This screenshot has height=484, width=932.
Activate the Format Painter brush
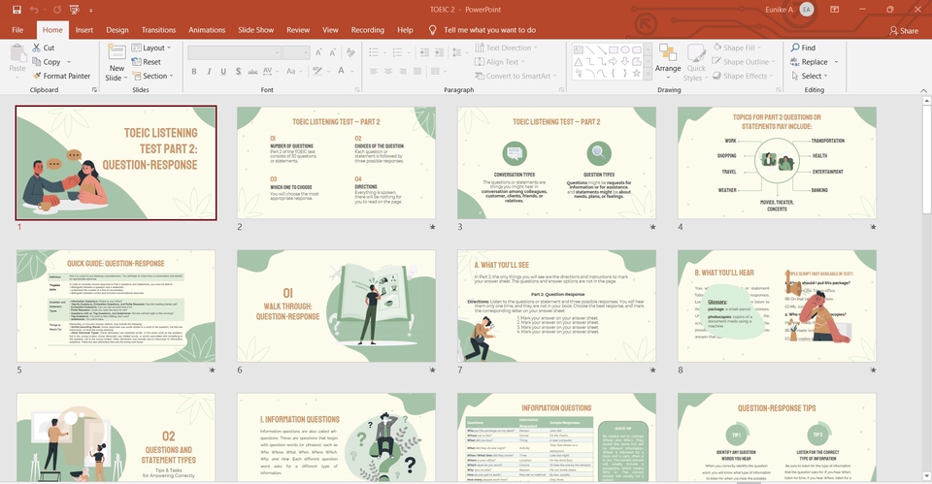coord(62,76)
